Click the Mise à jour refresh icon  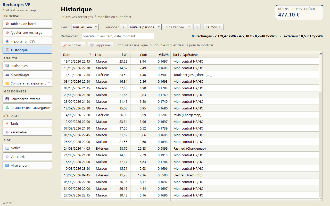[x=7, y=165]
